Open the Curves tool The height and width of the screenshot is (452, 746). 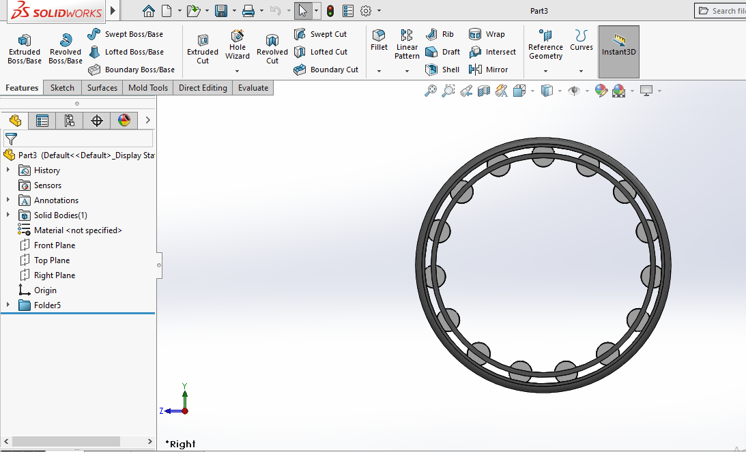pos(582,41)
